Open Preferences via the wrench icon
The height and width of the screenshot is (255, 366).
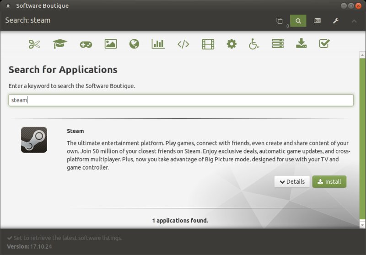point(335,21)
